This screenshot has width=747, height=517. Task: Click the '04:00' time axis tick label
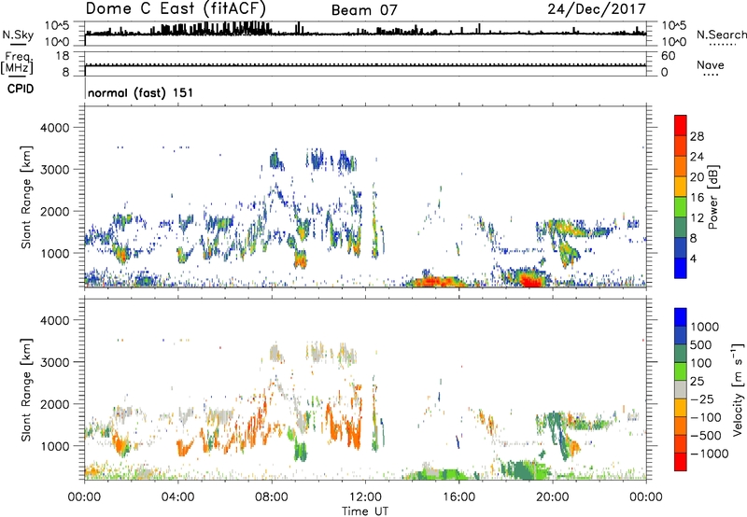[x=177, y=497]
